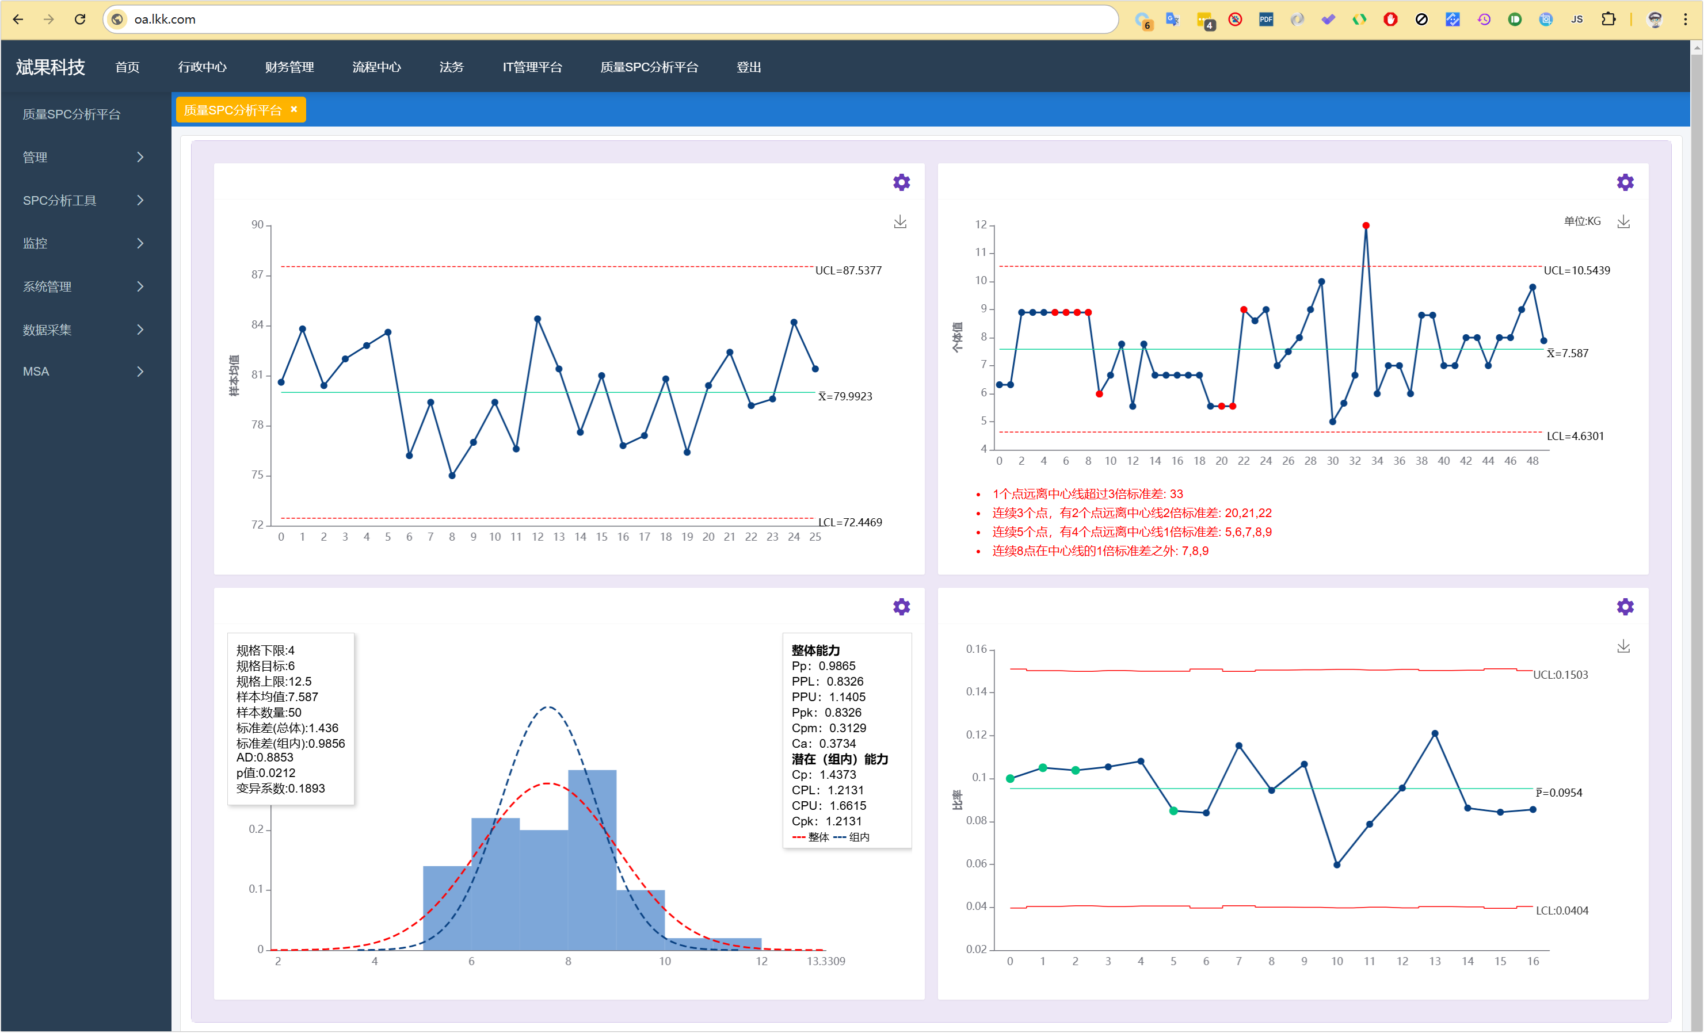Click 登出 to log out

(x=748, y=67)
